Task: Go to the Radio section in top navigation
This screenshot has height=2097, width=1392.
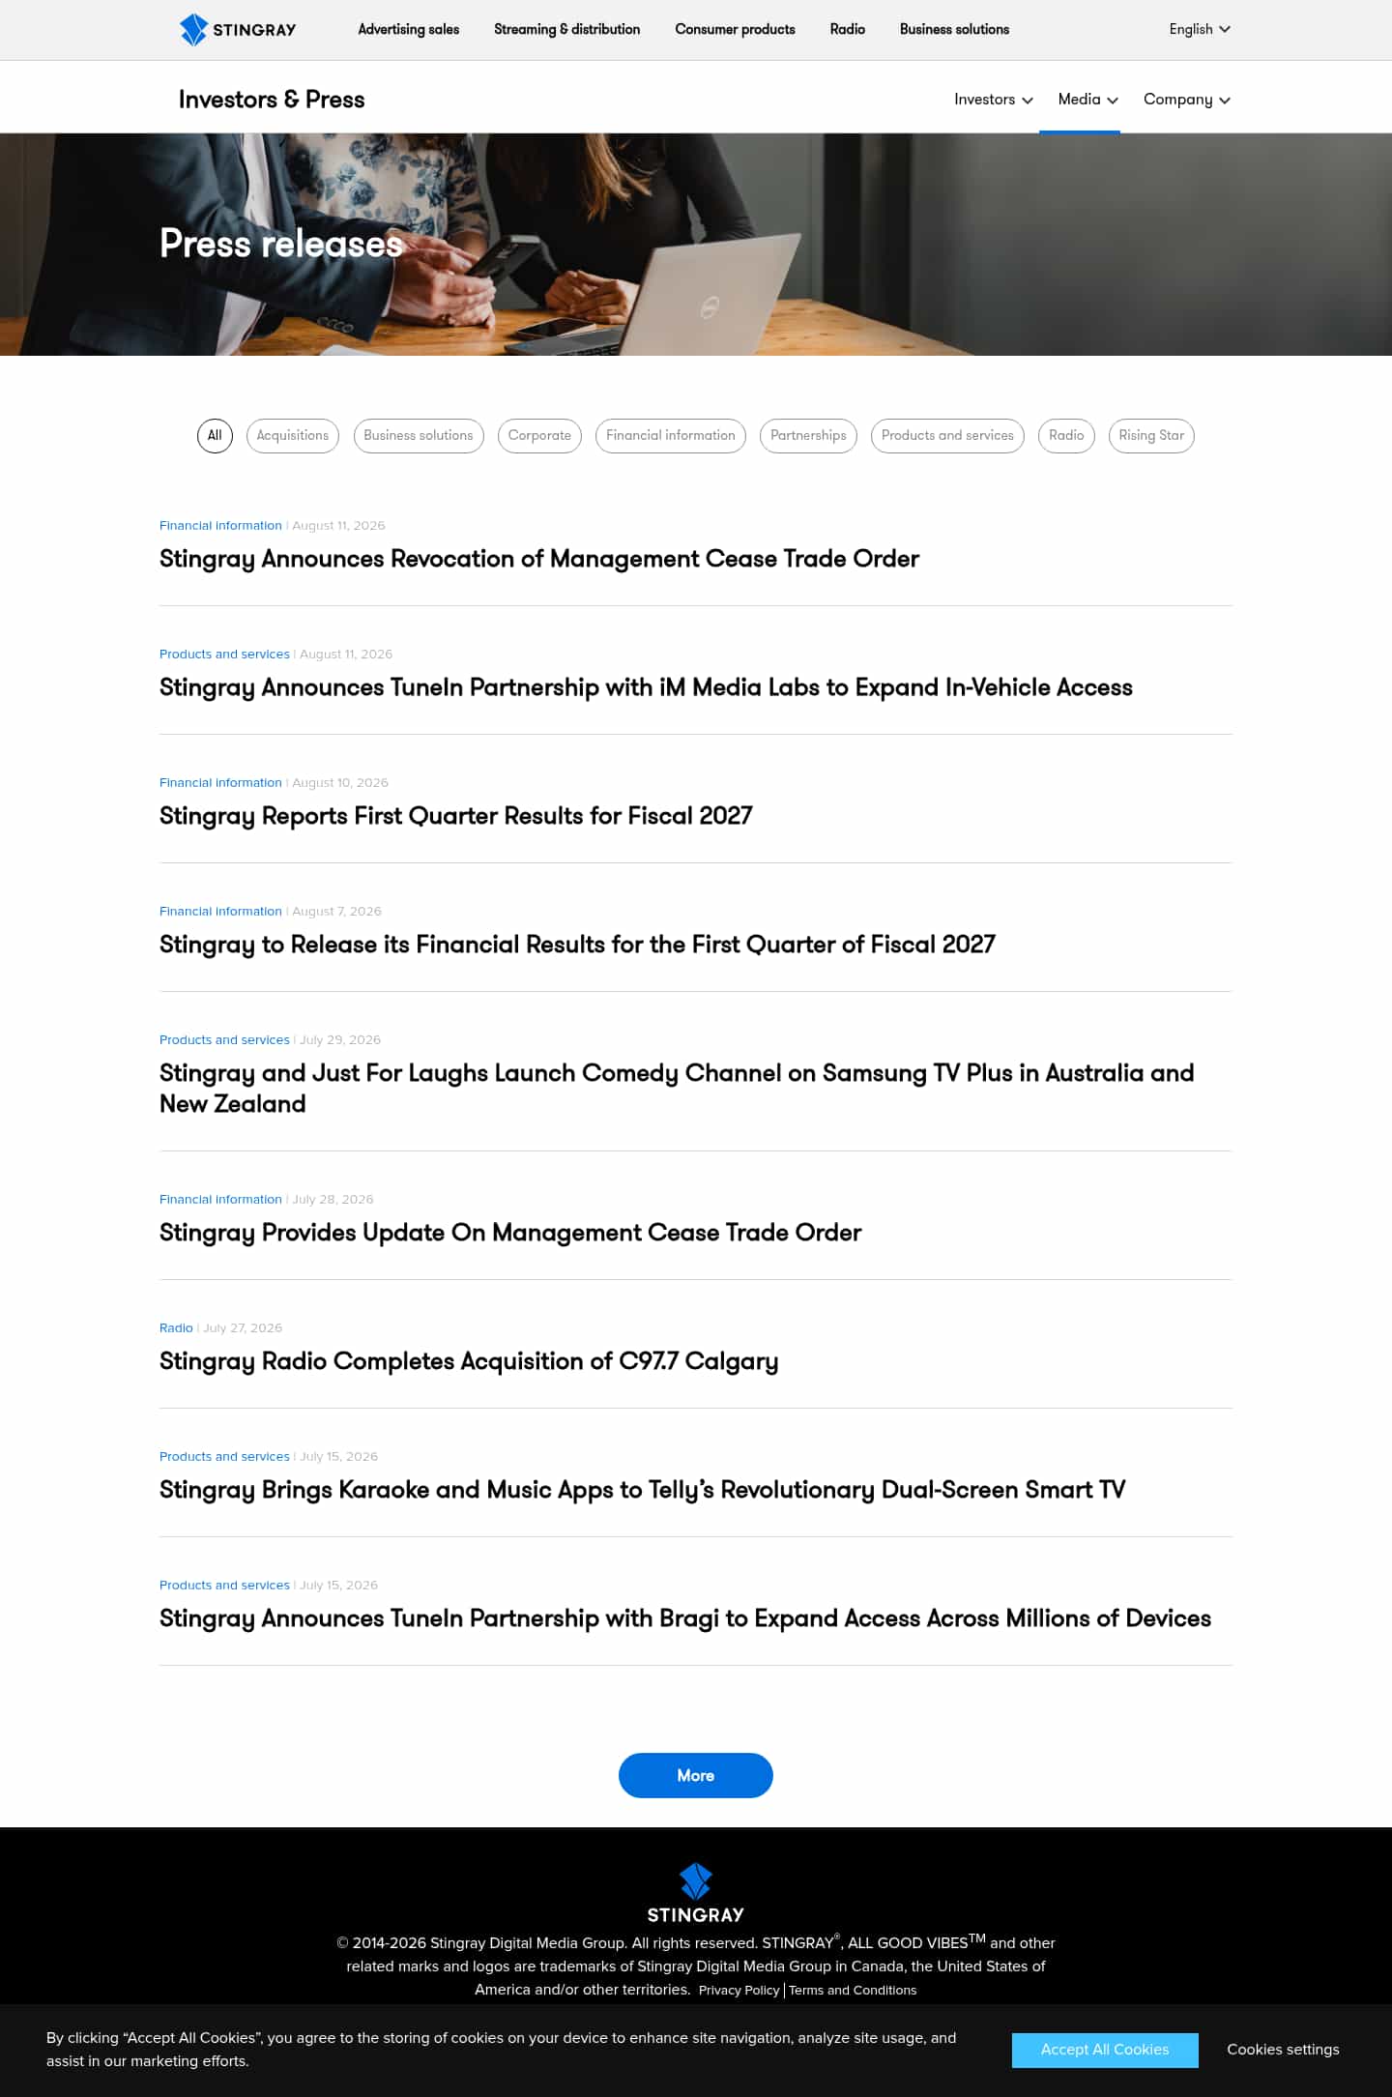Action: [848, 30]
